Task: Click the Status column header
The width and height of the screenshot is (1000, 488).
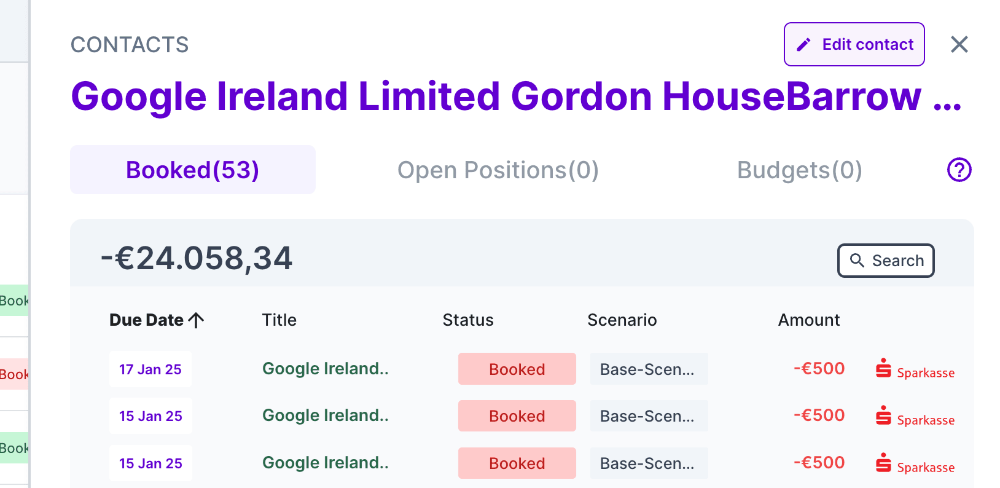Action: [x=467, y=320]
